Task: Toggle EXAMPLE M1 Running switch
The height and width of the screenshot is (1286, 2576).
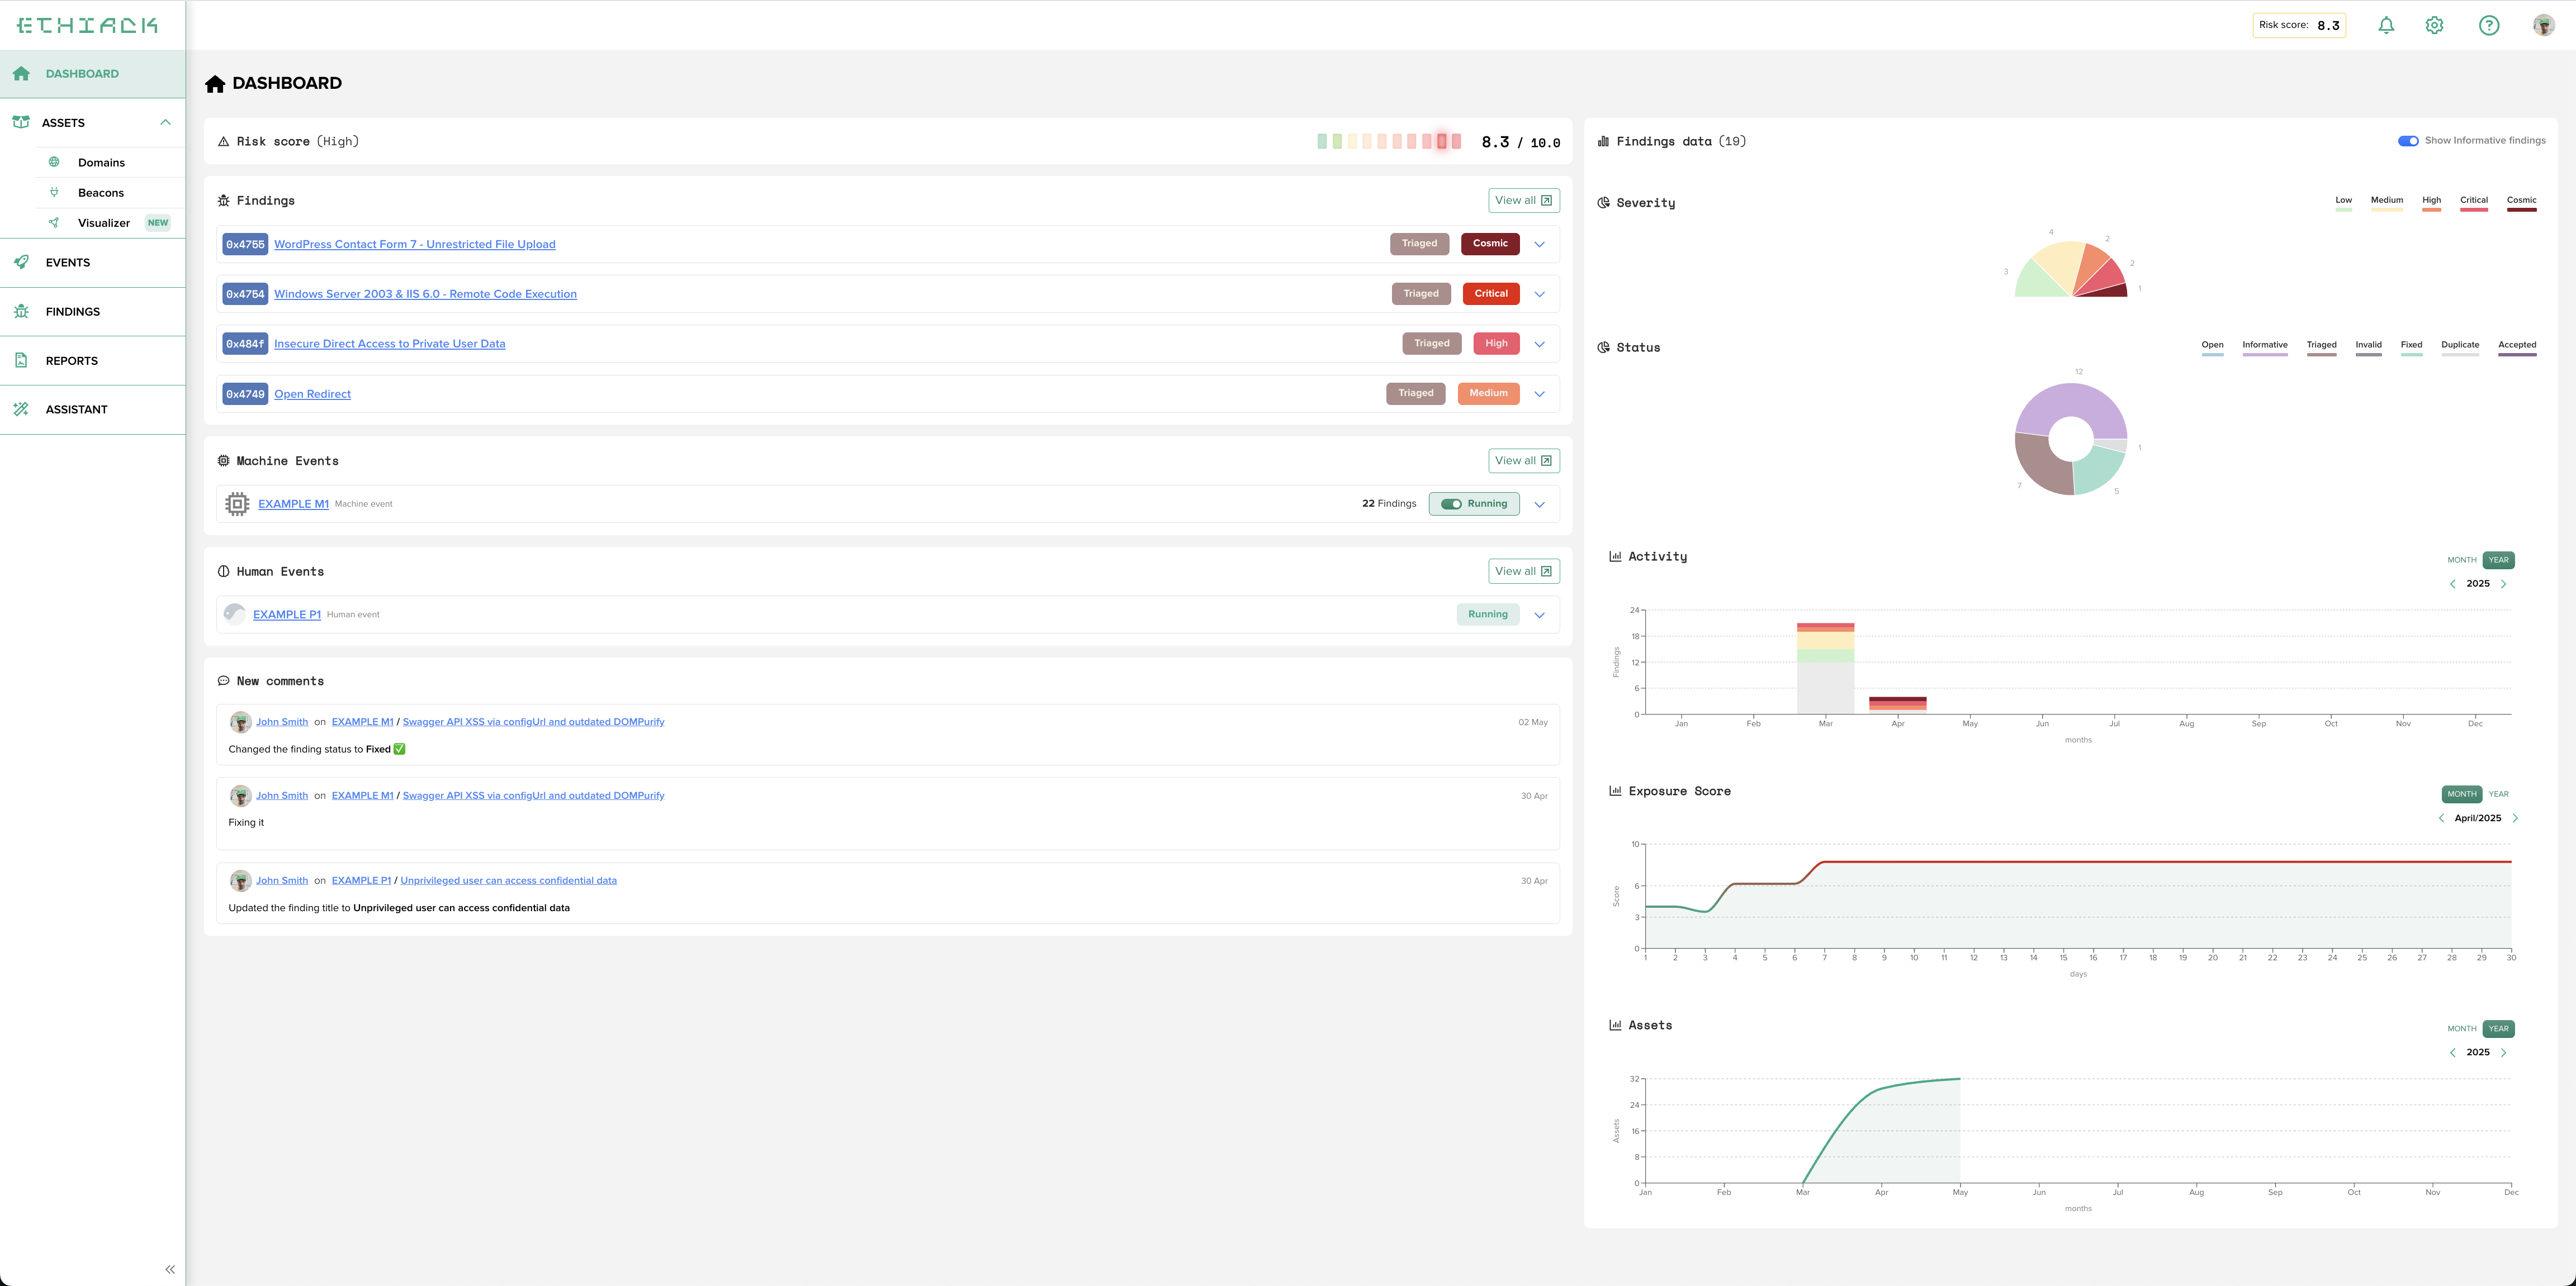Action: click(1451, 503)
